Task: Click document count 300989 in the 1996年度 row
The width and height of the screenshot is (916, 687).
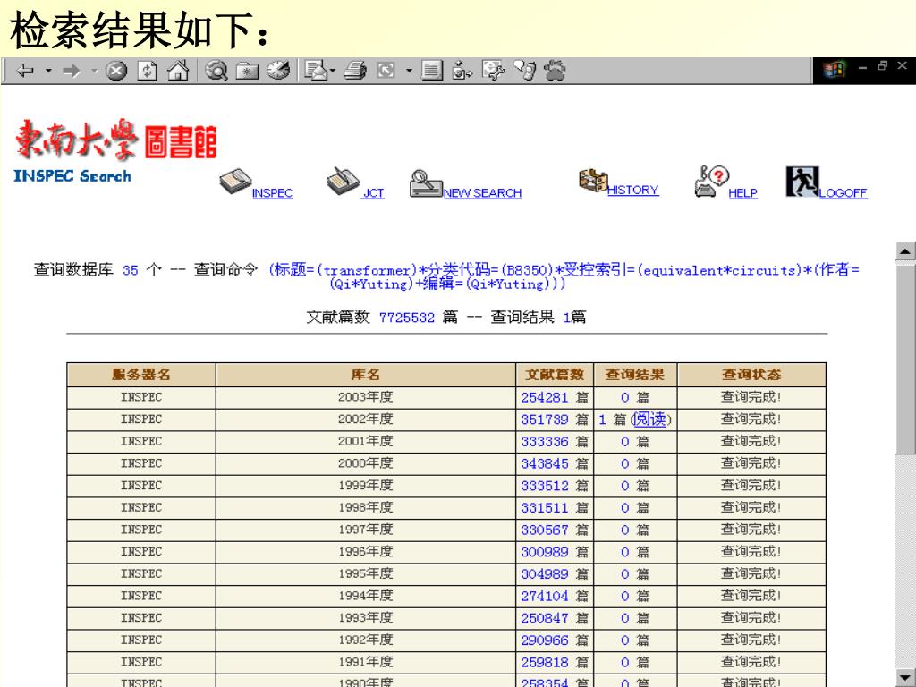Action: [545, 552]
